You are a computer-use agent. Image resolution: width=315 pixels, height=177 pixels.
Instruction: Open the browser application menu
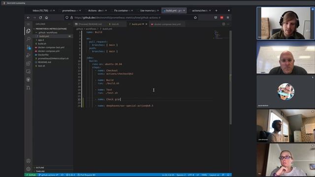coord(228,18)
